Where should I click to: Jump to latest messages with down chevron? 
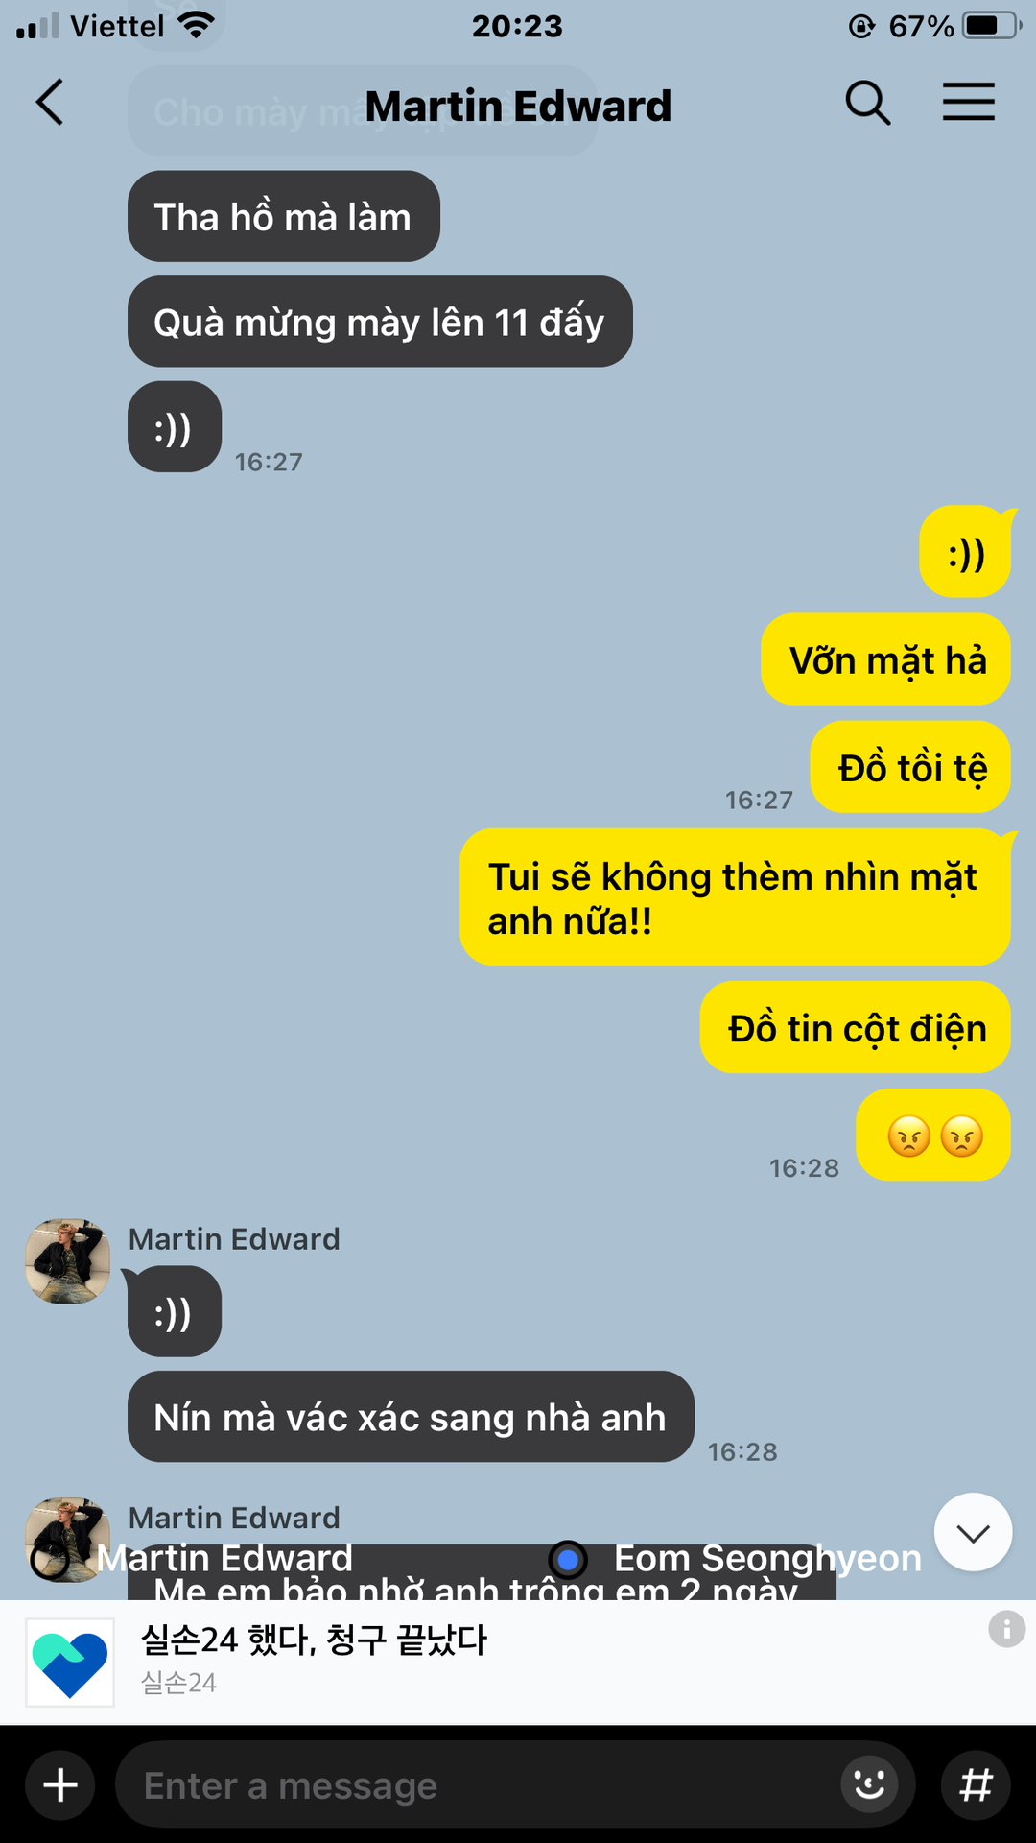coord(973,1532)
